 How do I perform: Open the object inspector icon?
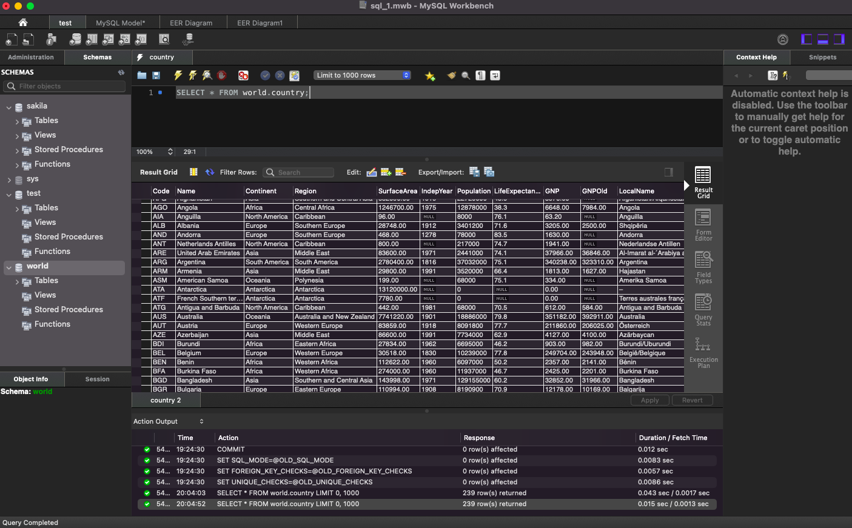click(52, 39)
